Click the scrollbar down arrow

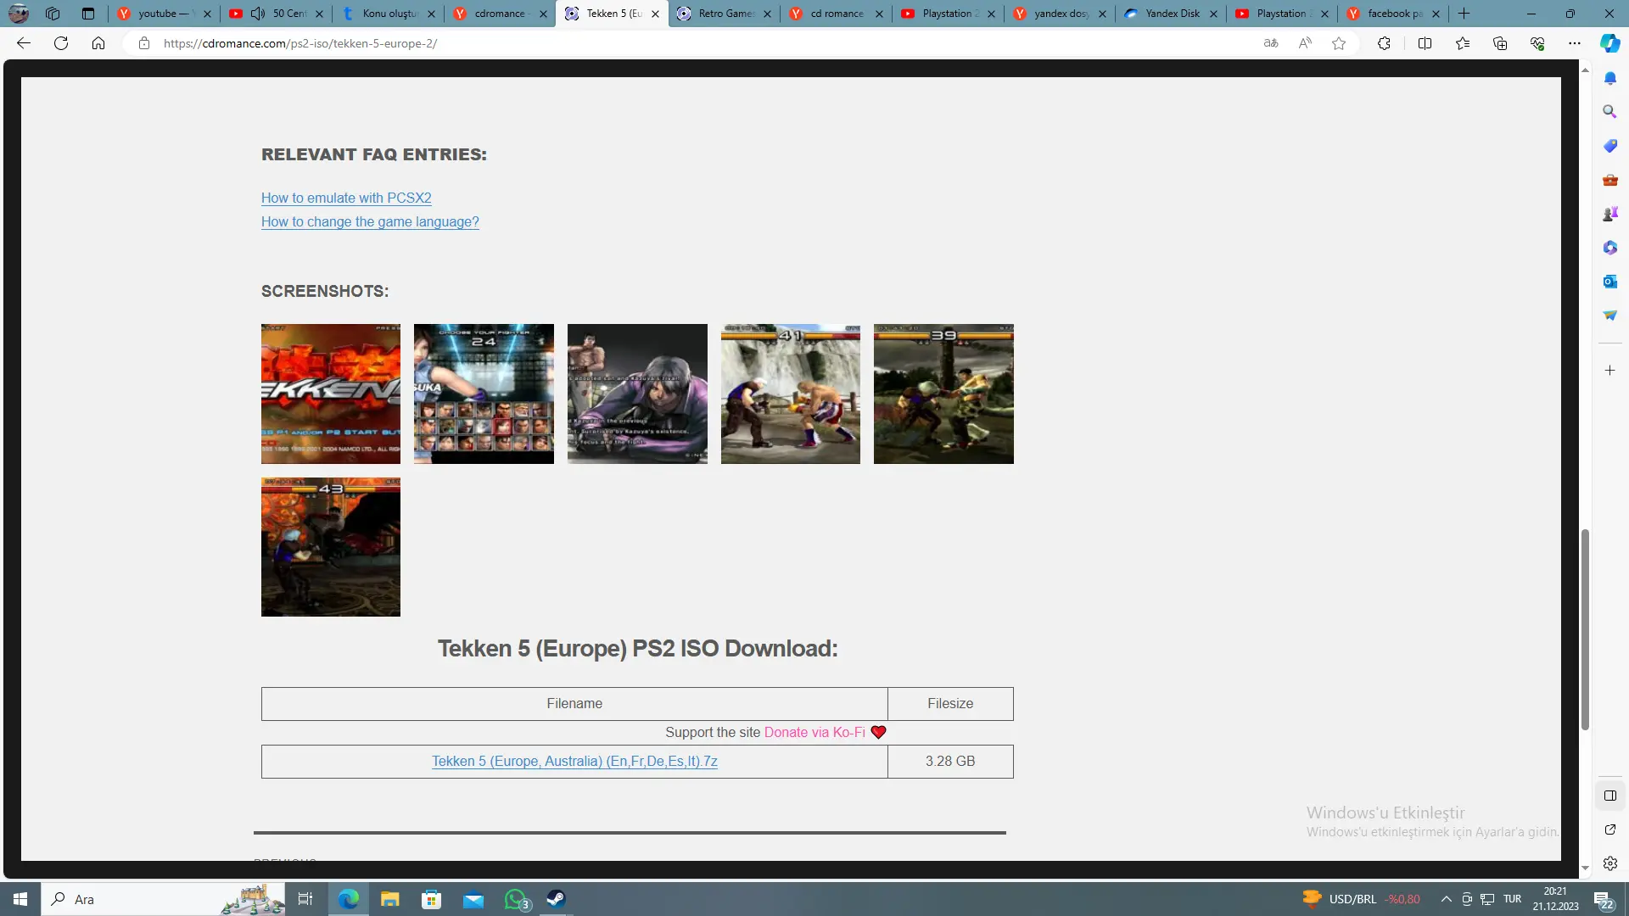pyautogui.click(x=1585, y=869)
